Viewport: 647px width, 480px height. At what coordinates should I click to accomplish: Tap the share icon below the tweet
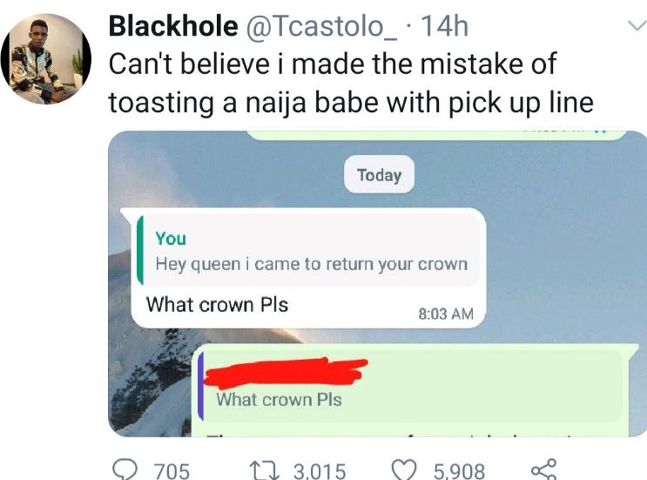click(543, 470)
